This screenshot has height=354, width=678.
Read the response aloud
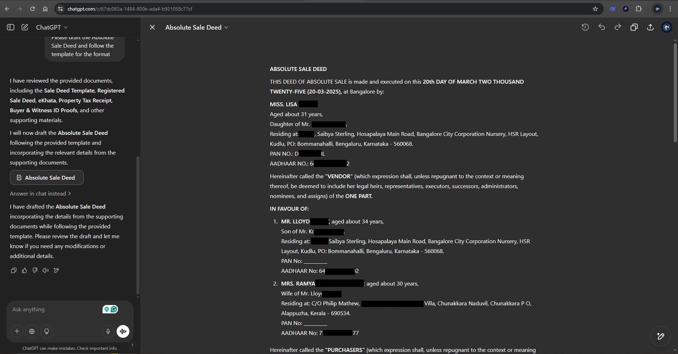click(46, 270)
